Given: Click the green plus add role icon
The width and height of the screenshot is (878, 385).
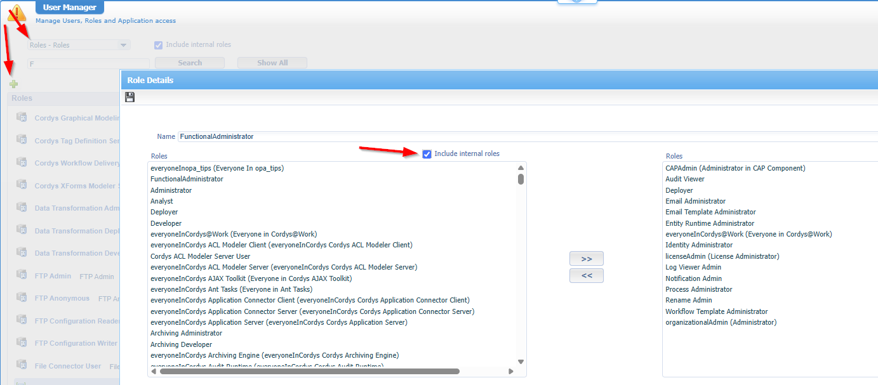Looking at the screenshot, I should tap(13, 84).
